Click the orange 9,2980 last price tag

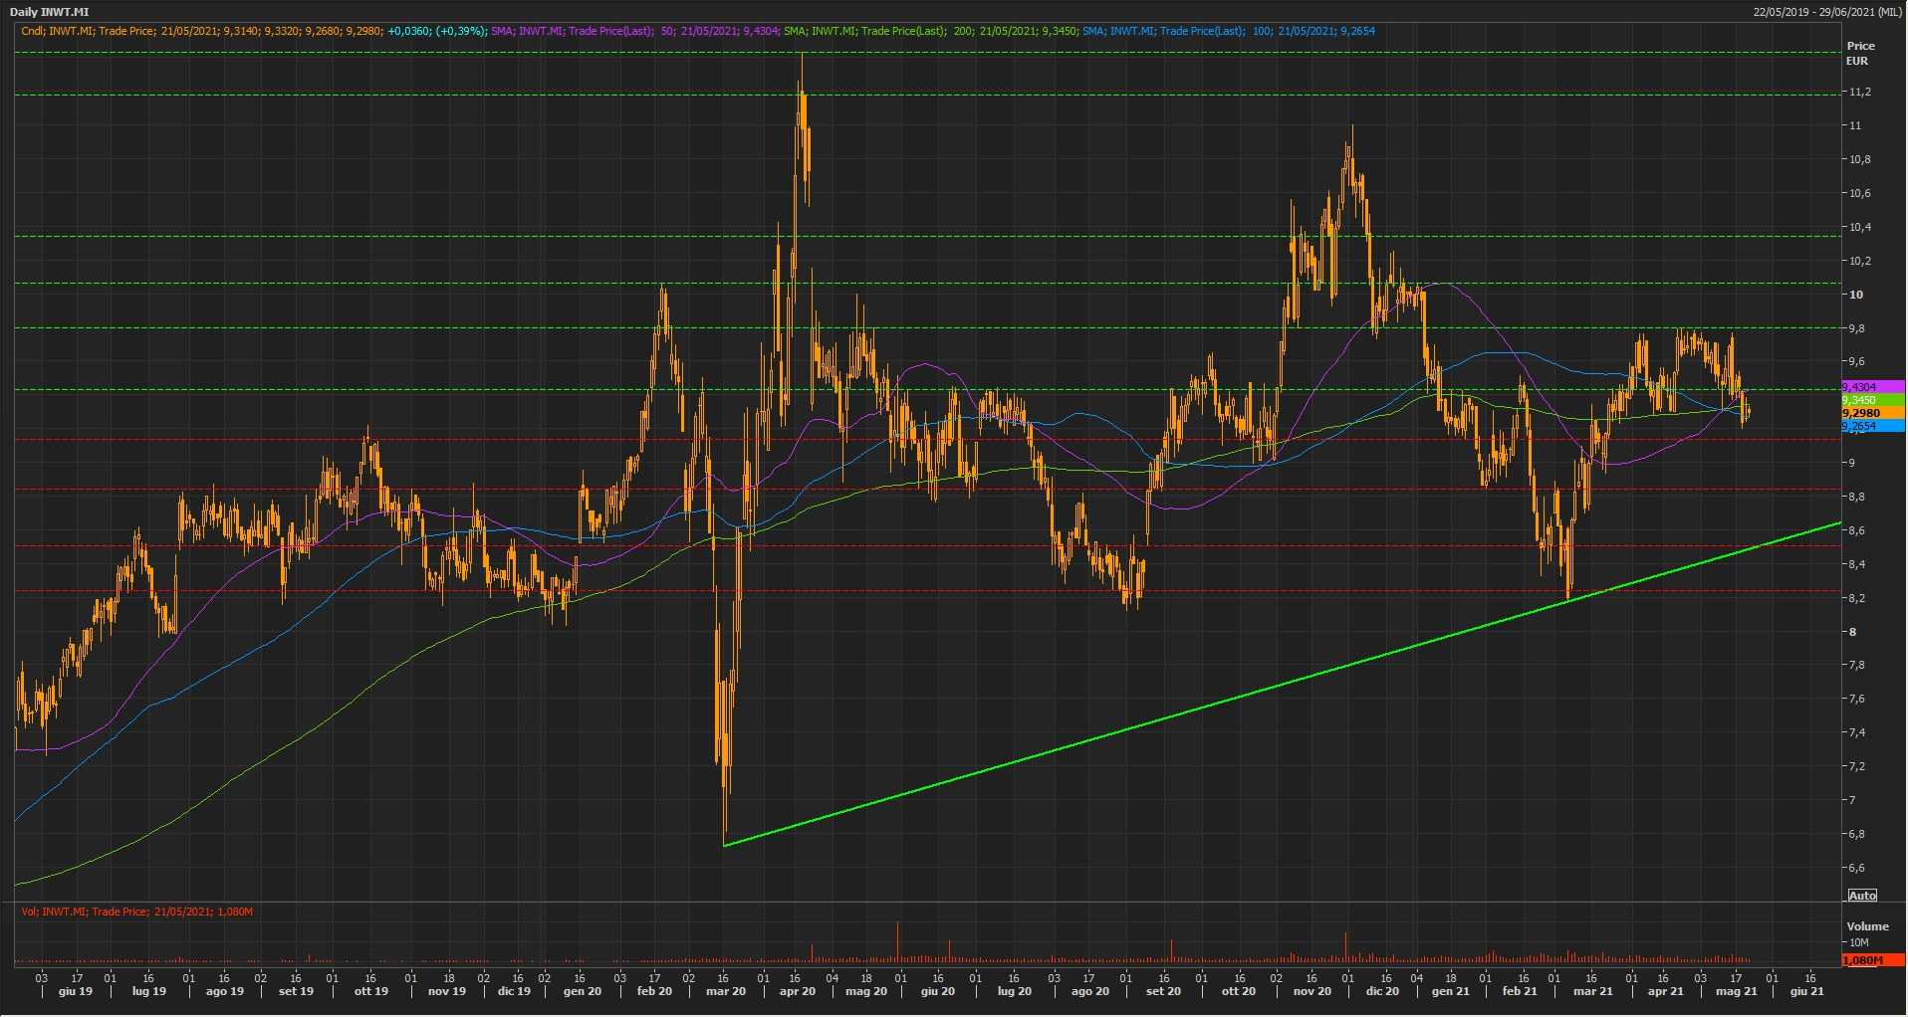point(1870,413)
